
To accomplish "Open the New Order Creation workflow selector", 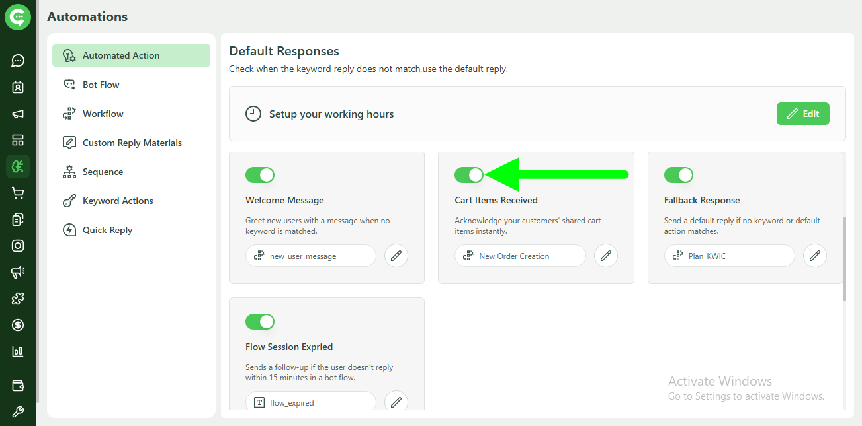I will (x=520, y=256).
